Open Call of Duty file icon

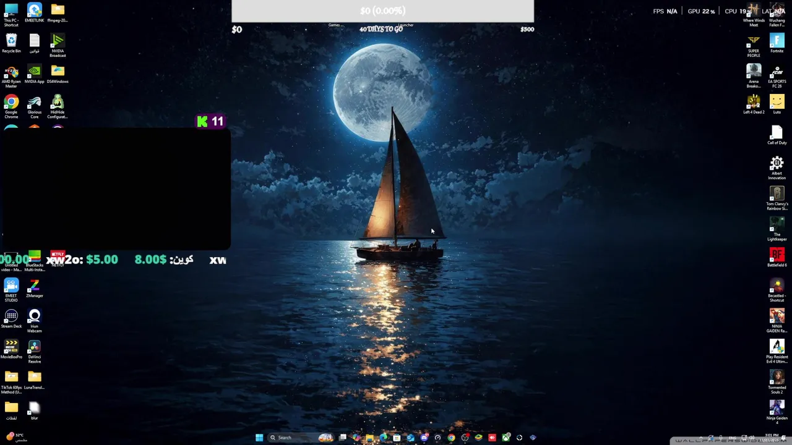pyautogui.click(x=777, y=135)
